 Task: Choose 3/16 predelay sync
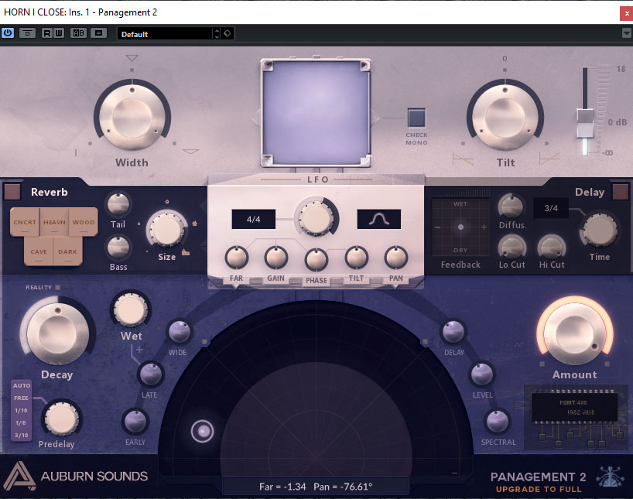(22, 436)
